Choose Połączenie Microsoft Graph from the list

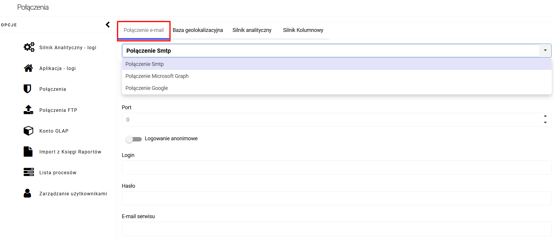pyautogui.click(x=157, y=76)
